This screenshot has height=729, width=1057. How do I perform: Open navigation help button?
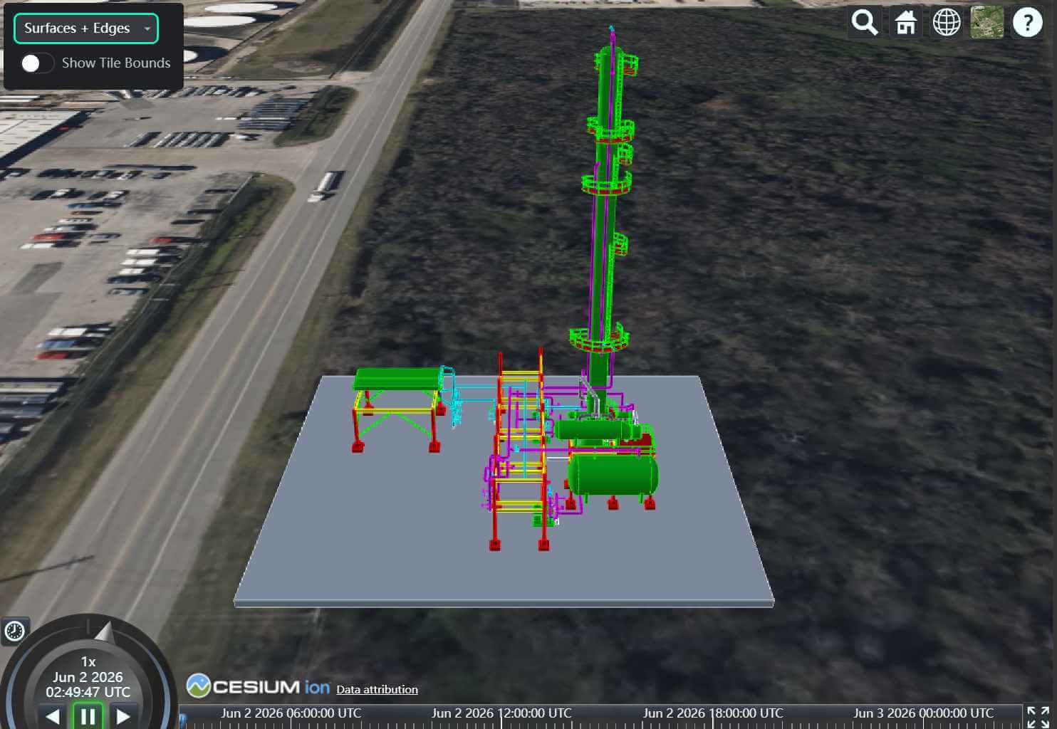[1027, 23]
